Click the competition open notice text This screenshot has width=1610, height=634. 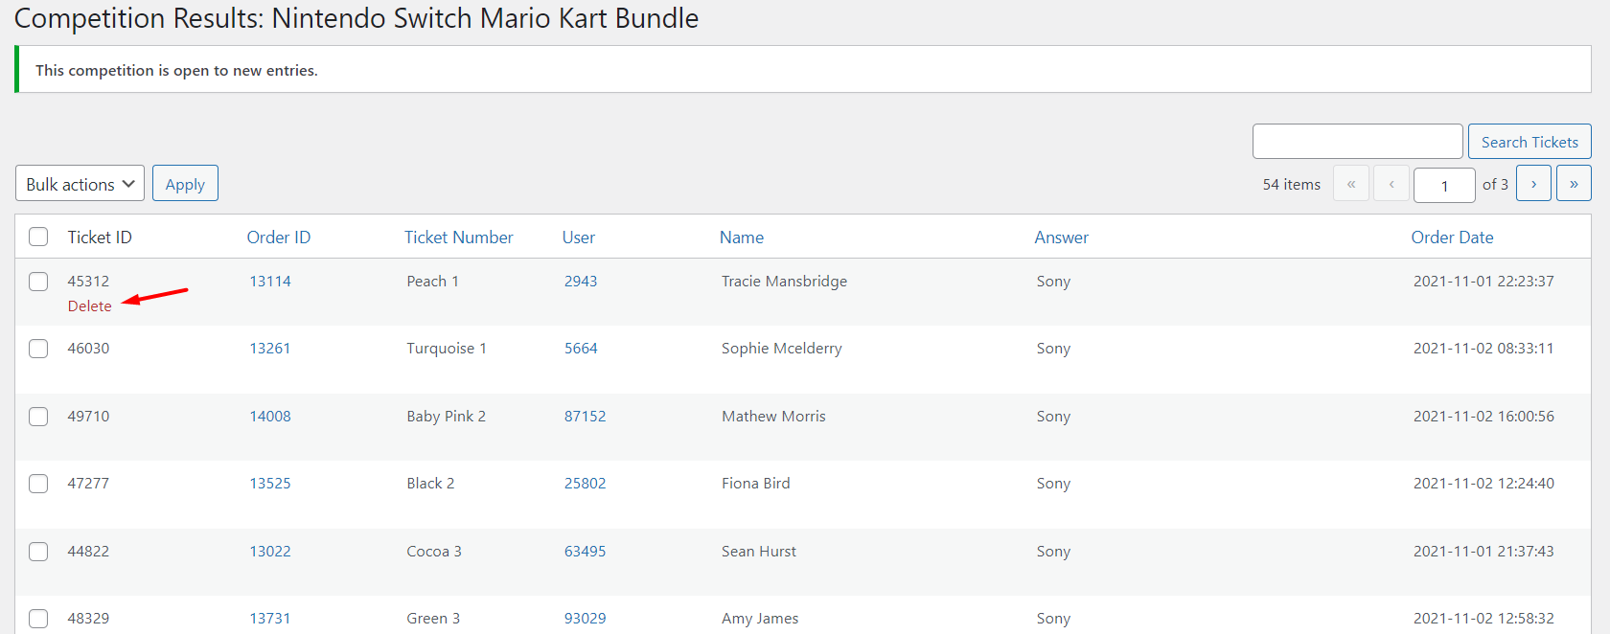pyautogui.click(x=176, y=71)
